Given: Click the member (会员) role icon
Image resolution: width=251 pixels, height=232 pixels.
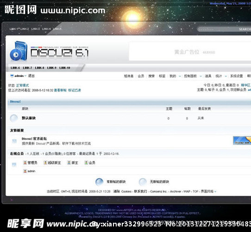Looking at the screenshot, I should 86,163.
